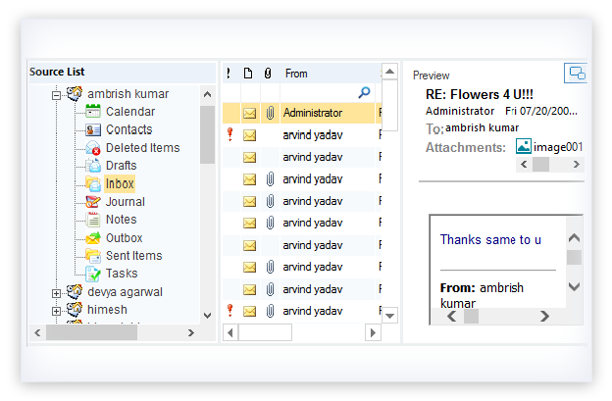Click the Thanks same to u text

(490, 239)
